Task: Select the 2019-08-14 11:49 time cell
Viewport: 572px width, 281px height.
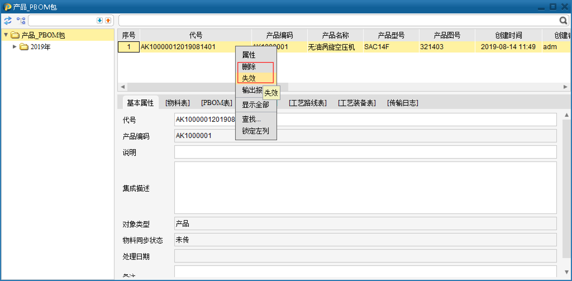Action: pos(509,47)
